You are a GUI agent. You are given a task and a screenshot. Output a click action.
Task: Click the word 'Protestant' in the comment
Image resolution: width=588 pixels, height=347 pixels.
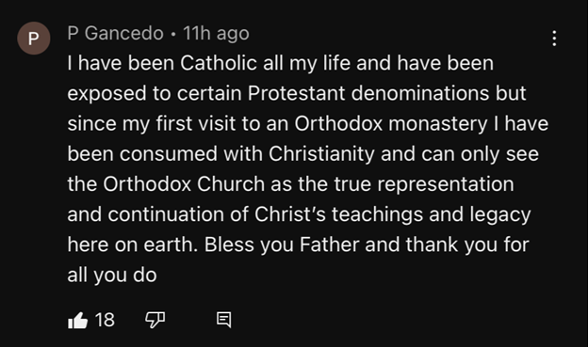coord(296,93)
